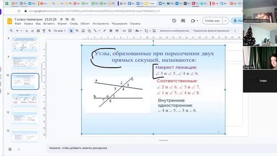The image size is (277, 156).
Task: Change border color pencil icon
Action: tap(105, 31)
